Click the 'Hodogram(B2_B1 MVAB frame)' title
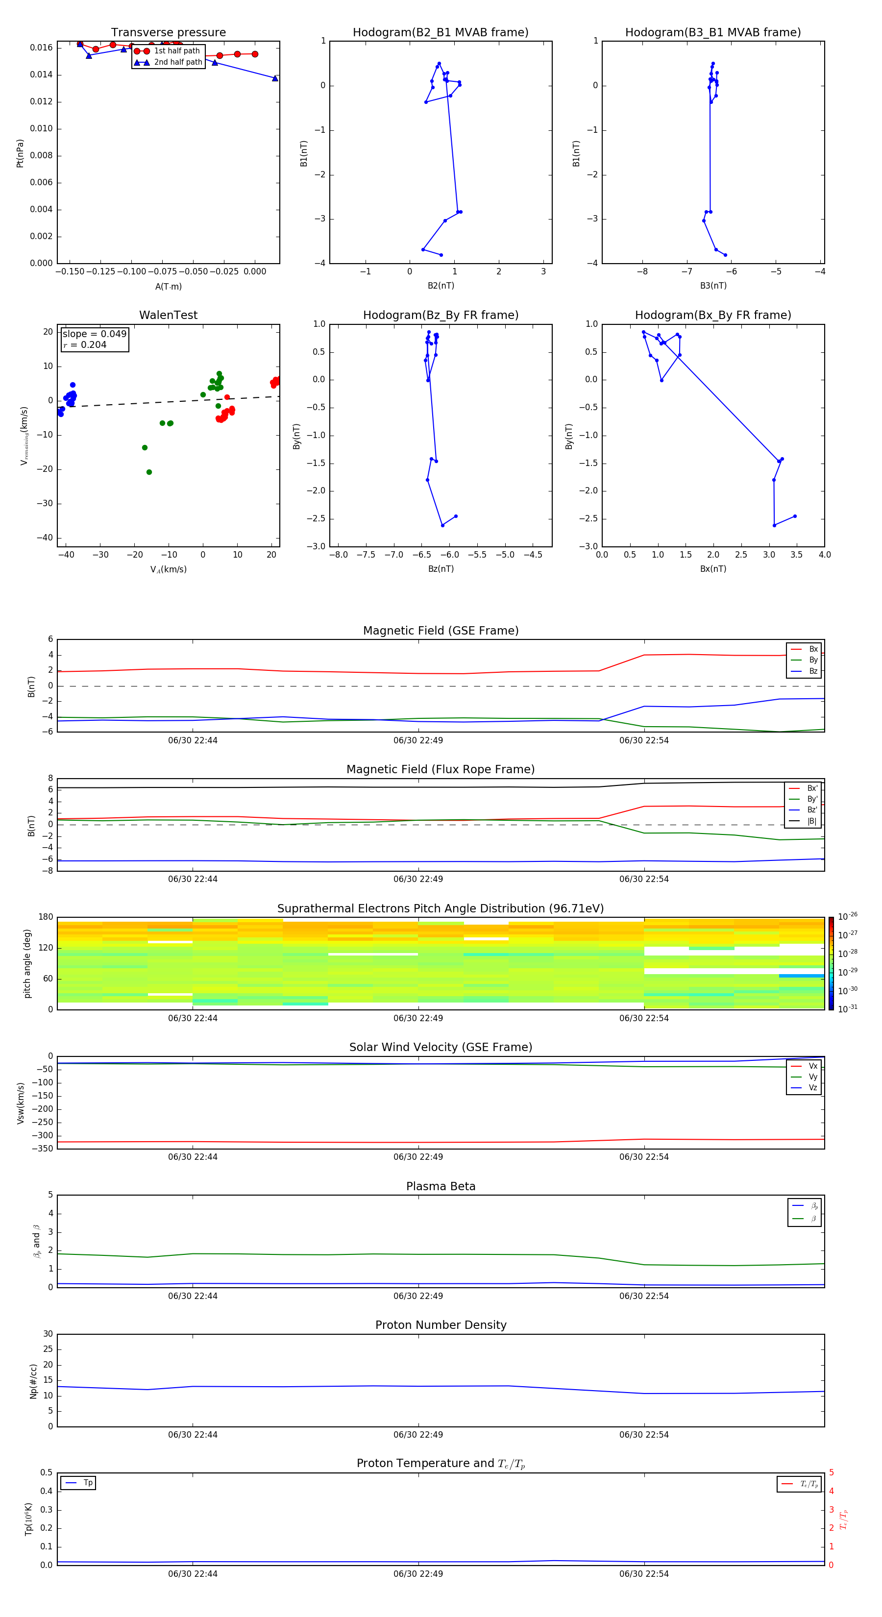The image size is (882, 1617). 441,33
